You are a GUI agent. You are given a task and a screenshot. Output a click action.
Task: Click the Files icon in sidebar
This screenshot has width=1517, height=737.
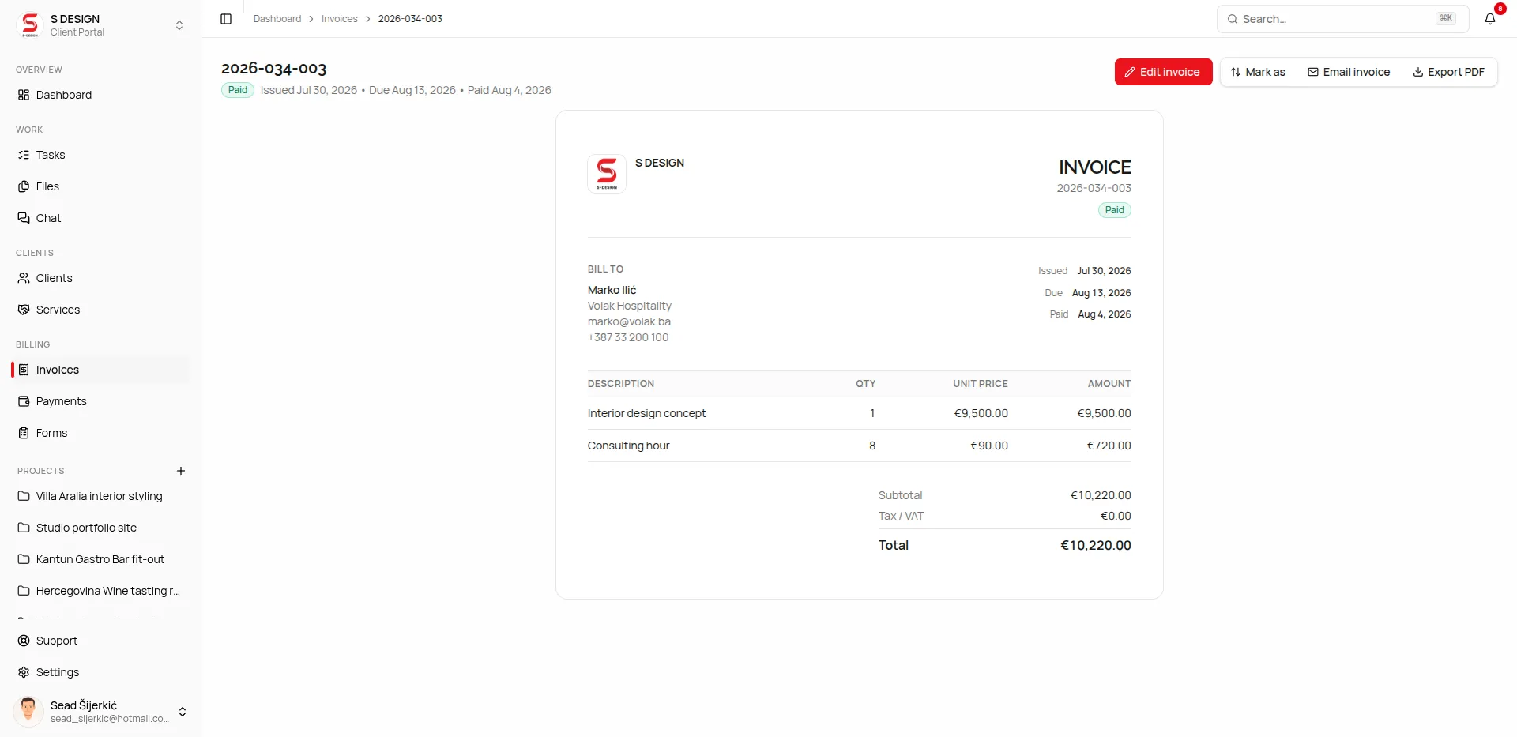coord(24,186)
